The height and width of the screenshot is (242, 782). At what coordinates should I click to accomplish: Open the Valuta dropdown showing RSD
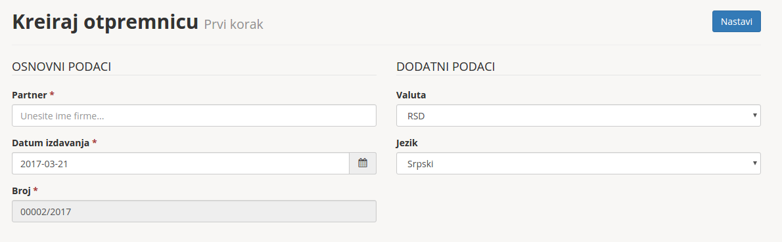(578, 115)
